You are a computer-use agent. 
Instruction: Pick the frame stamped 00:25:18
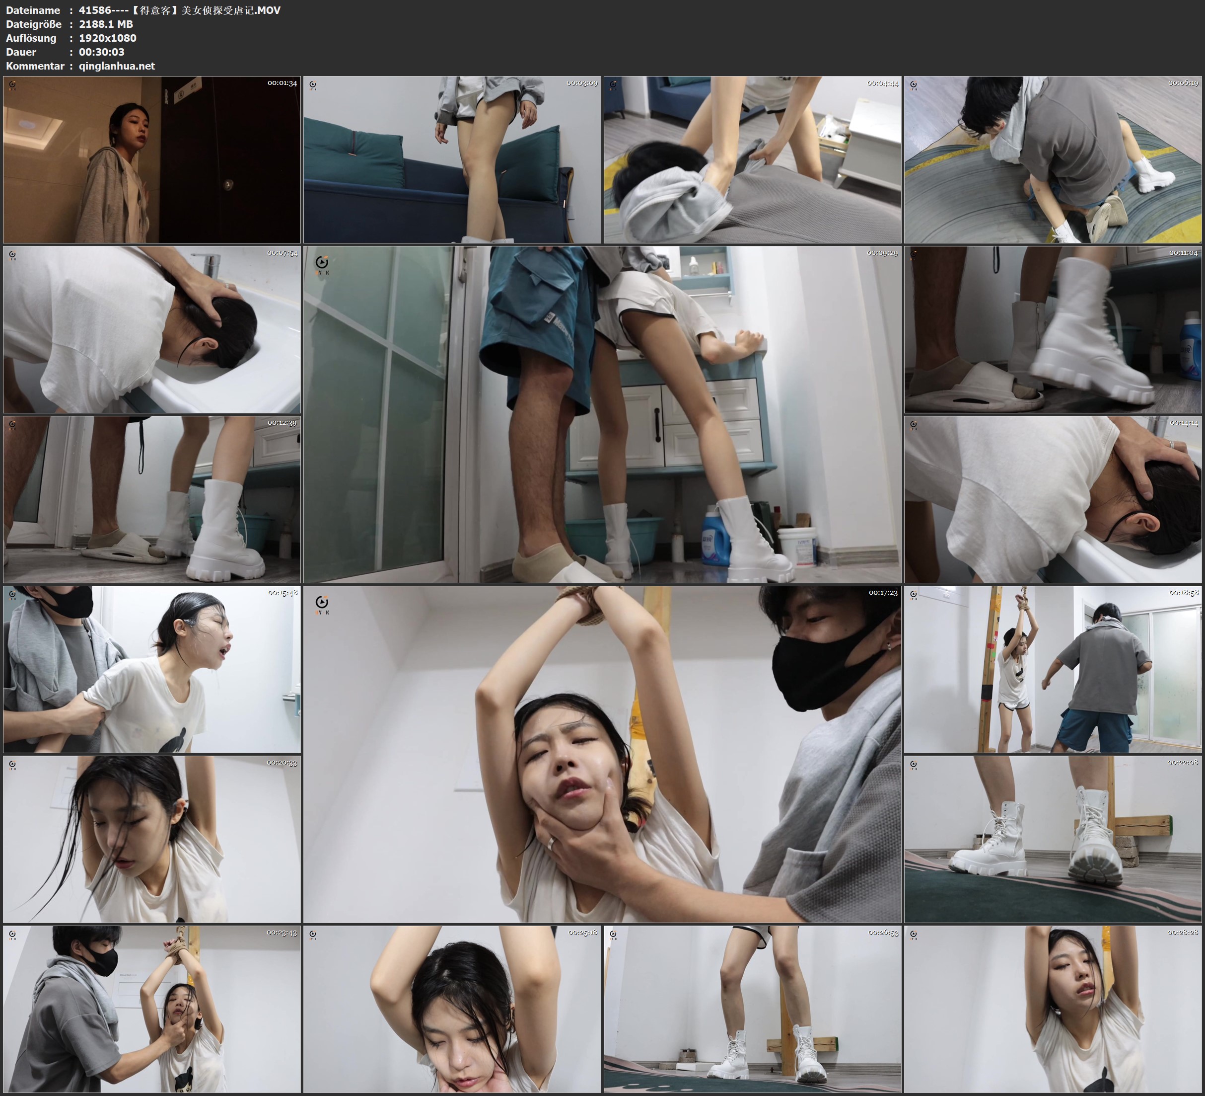[x=452, y=1009]
